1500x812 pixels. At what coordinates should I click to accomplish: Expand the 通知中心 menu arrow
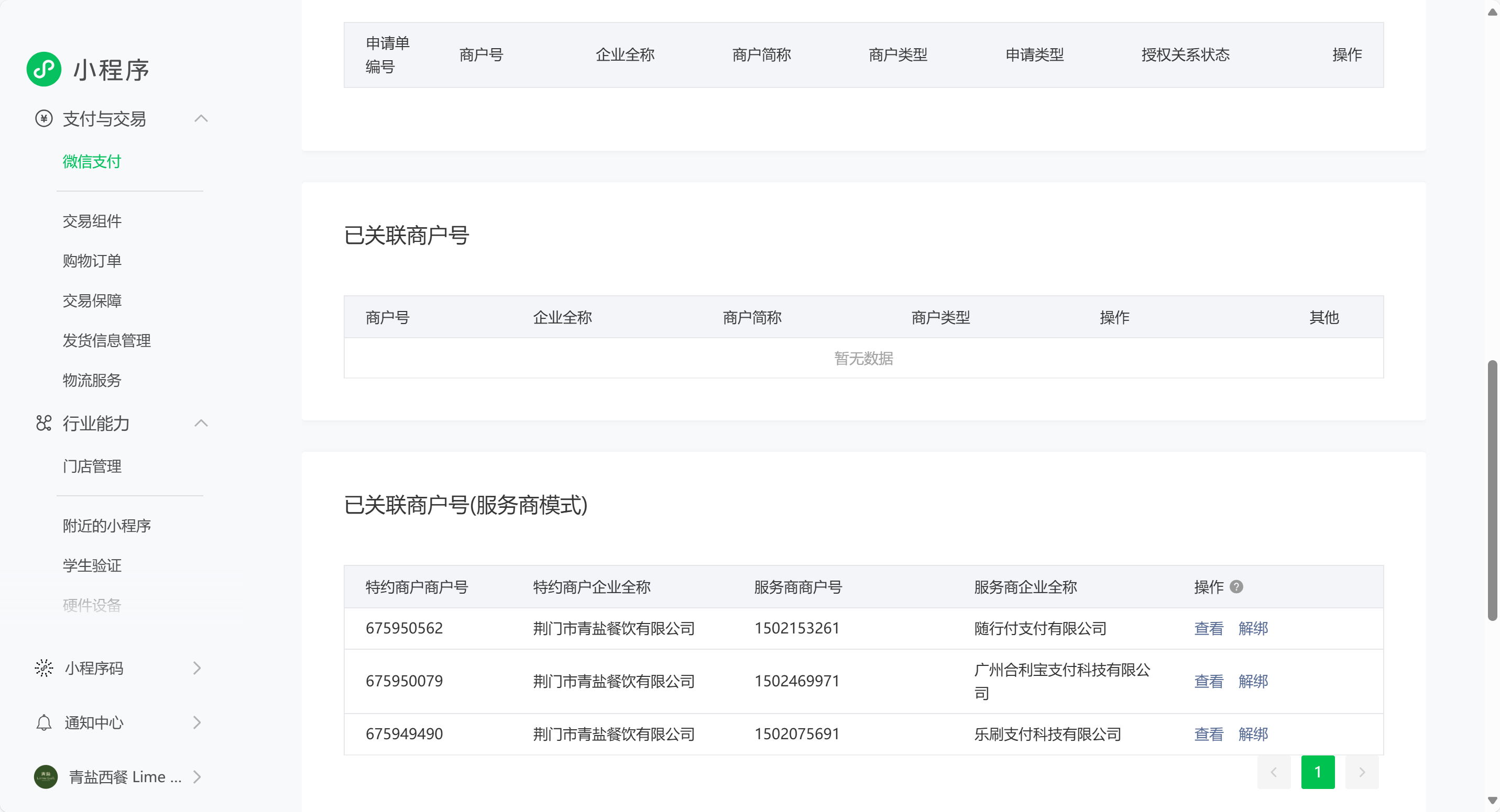point(197,722)
